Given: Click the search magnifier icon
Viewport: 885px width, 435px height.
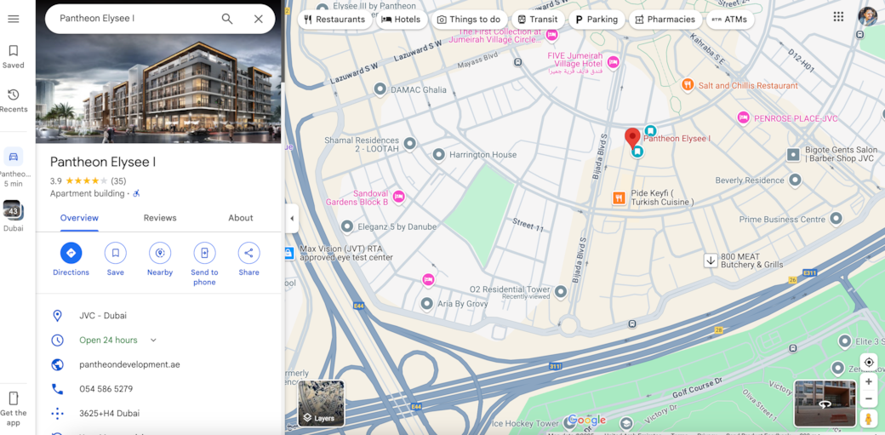Looking at the screenshot, I should (227, 19).
